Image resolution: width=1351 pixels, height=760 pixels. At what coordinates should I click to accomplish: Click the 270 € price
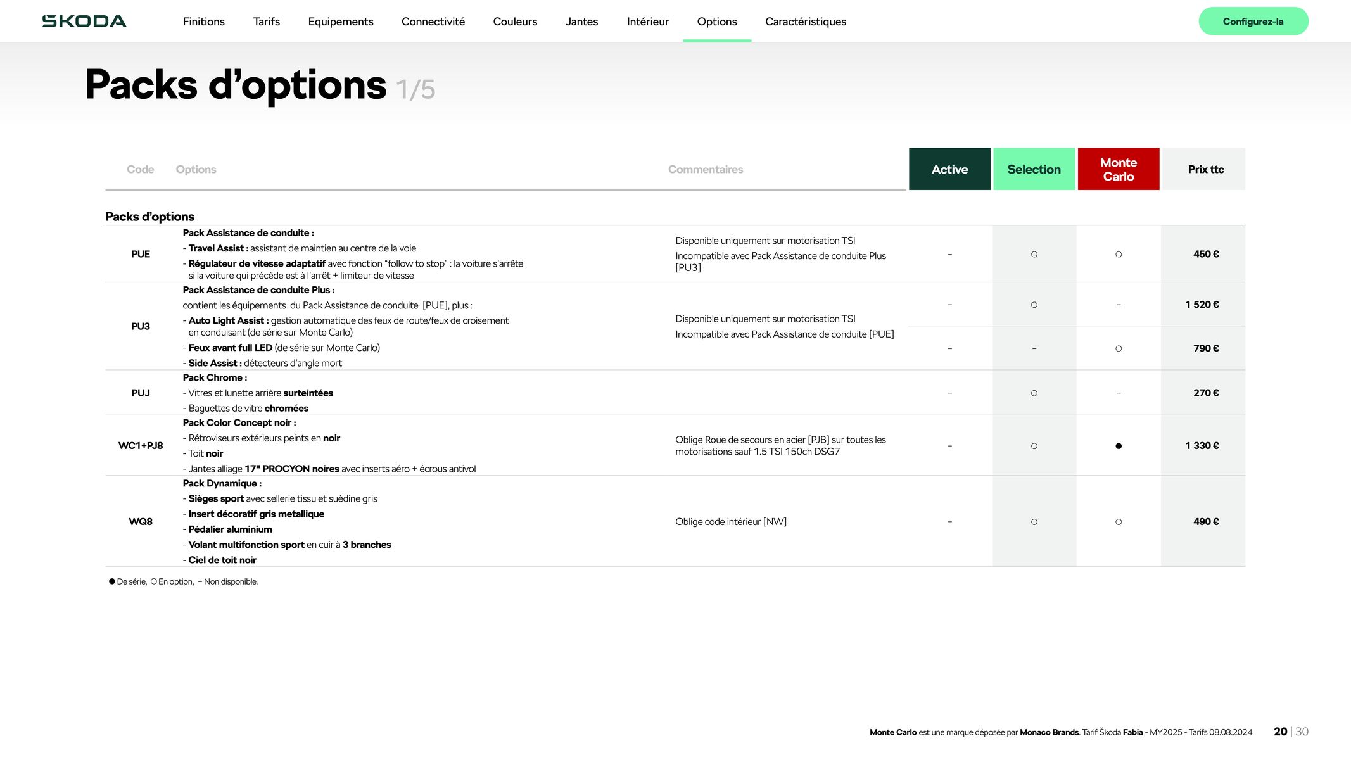point(1206,393)
